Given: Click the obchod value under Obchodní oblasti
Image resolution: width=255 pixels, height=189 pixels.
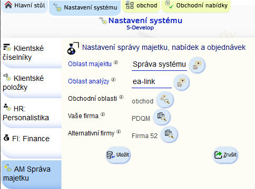Looking at the screenshot, I should pyautogui.click(x=143, y=101).
